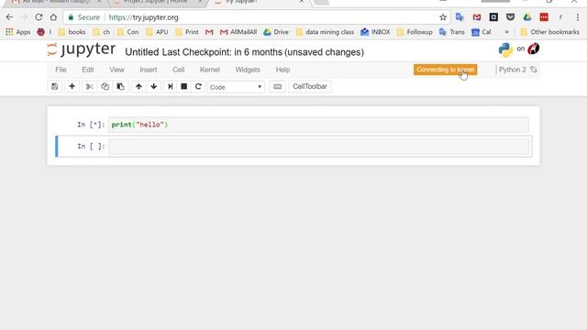This screenshot has height=330, width=587.
Task: Open cell type Code dropdown
Action: coord(236,87)
